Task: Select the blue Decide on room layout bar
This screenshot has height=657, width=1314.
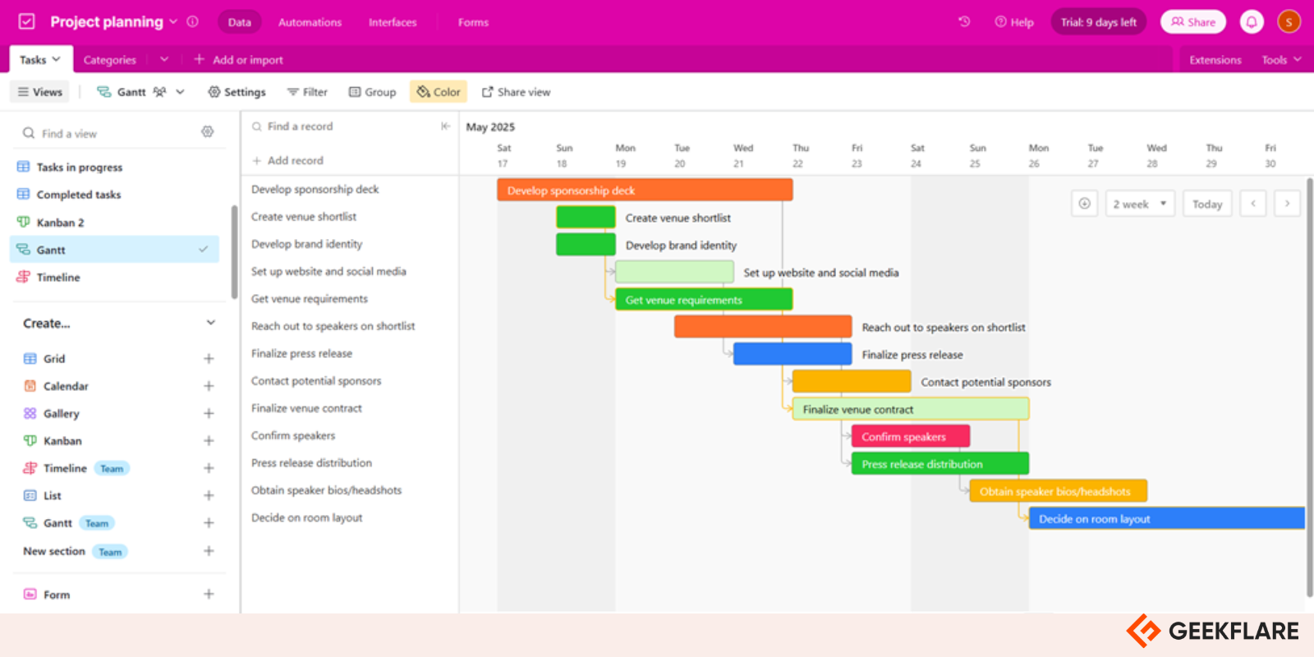Action: click(x=1166, y=518)
